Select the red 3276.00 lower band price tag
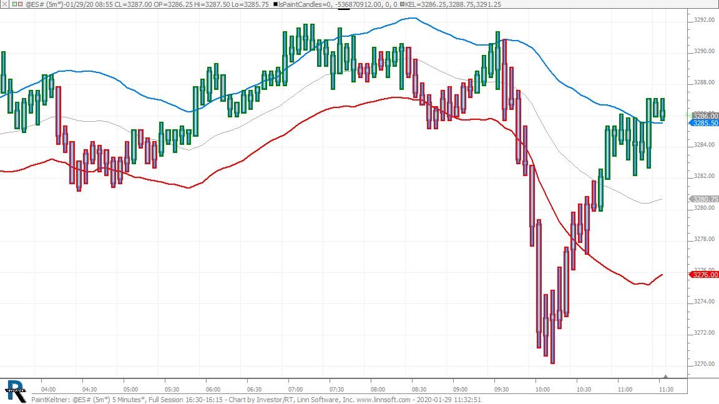 [x=705, y=275]
